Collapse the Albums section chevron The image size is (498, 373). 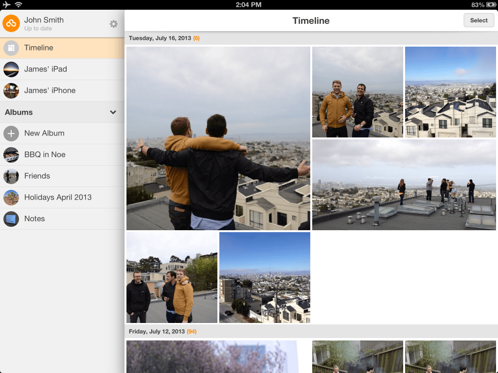point(113,112)
